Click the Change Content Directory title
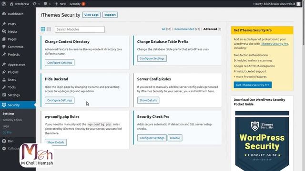Screen dimensions: 305x171 (67, 42)
